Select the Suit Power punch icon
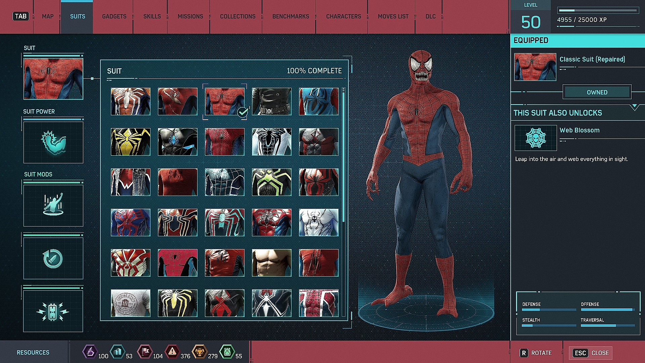This screenshot has width=645, height=363. point(53,143)
